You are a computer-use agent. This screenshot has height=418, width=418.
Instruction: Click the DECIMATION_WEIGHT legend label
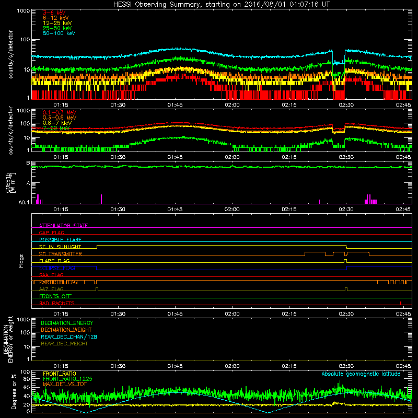(66, 330)
